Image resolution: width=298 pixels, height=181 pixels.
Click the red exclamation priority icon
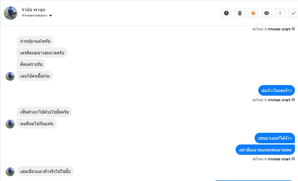click(280, 13)
